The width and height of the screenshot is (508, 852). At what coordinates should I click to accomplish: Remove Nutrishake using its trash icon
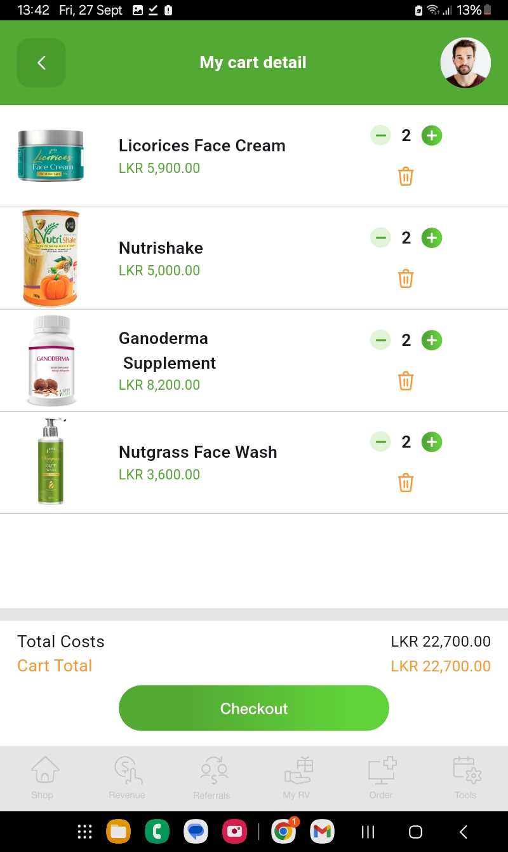[x=406, y=278]
